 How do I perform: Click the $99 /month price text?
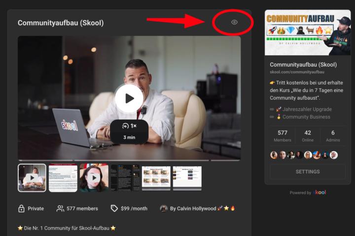tap(134, 208)
